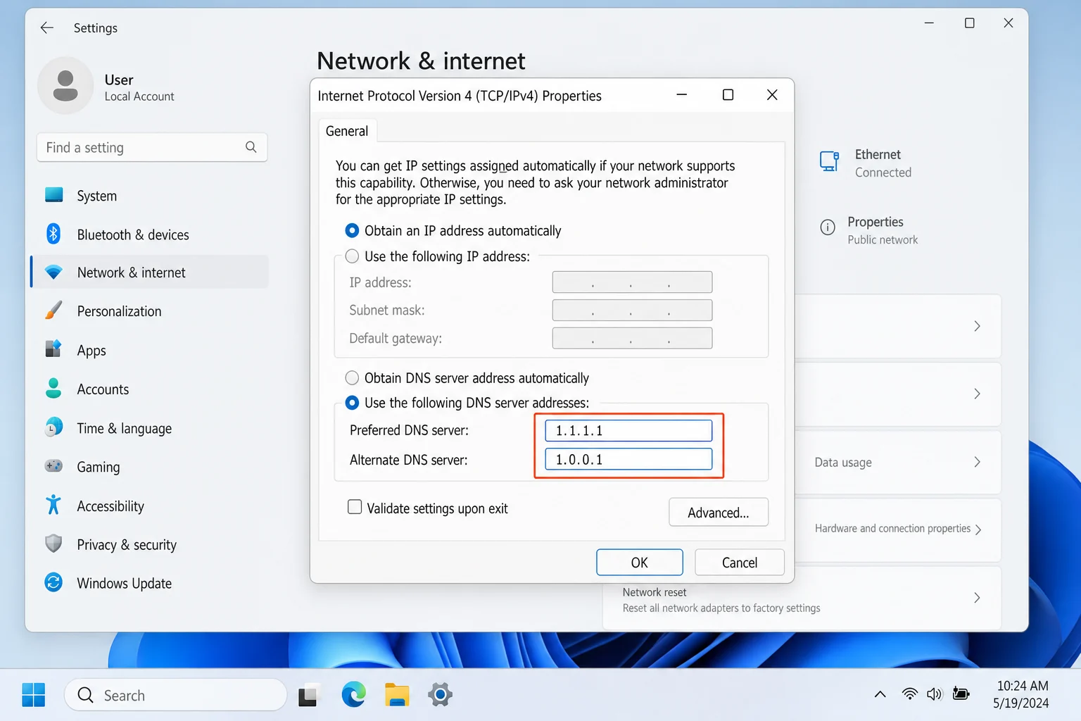The image size is (1081, 721).
Task: Open the Windows Start menu
Action: click(33, 695)
